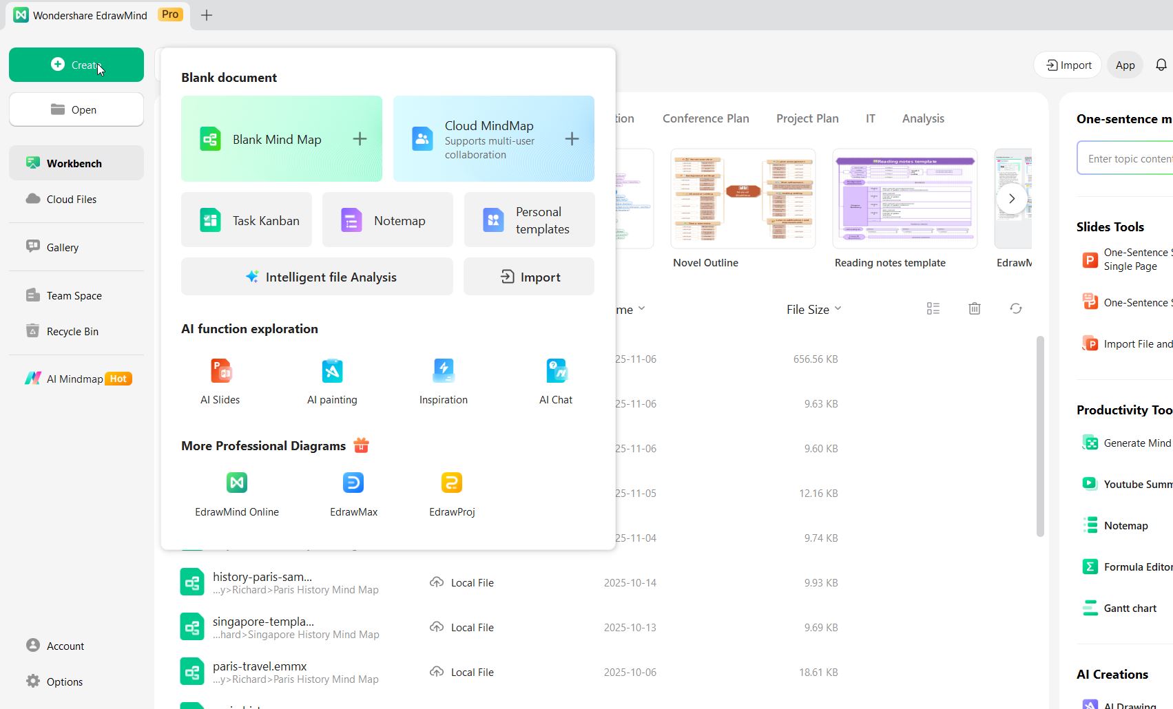The height and width of the screenshot is (709, 1173).
Task: Click the upload icon on the singapore-templa row
Action: click(x=437, y=626)
